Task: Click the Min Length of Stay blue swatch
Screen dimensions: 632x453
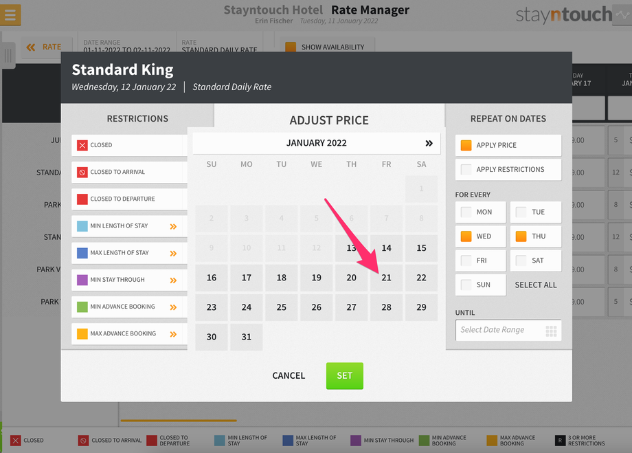Action: point(82,226)
